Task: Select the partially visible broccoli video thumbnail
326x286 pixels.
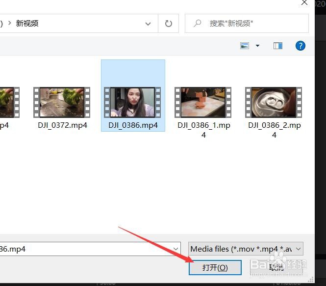Action: [10, 102]
